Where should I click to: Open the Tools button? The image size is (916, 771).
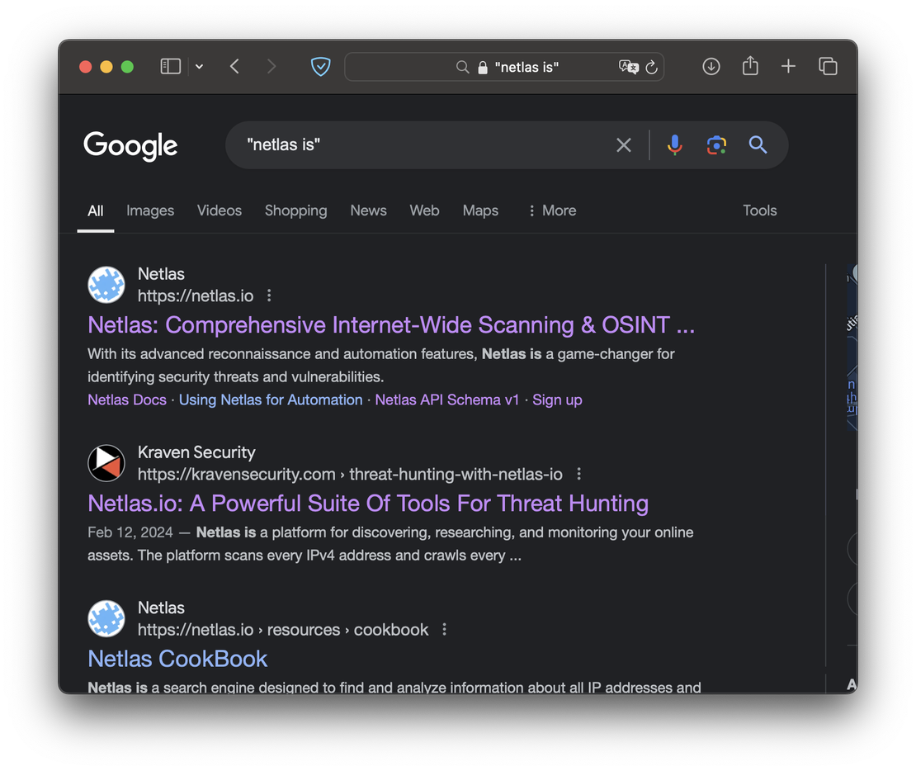759,210
